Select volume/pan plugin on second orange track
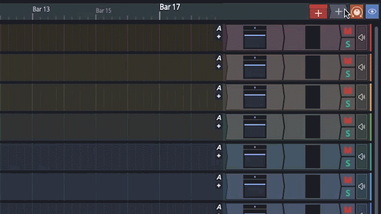Viewport: 381px width, 214px height. 255,67
